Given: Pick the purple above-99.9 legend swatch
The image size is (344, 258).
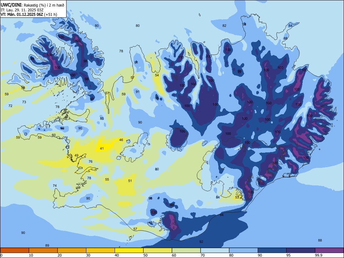Looking at the screenshot, I should [x=329, y=250].
